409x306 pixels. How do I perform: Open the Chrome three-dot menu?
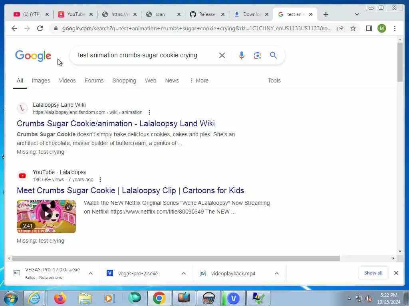(x=395, y=28)
